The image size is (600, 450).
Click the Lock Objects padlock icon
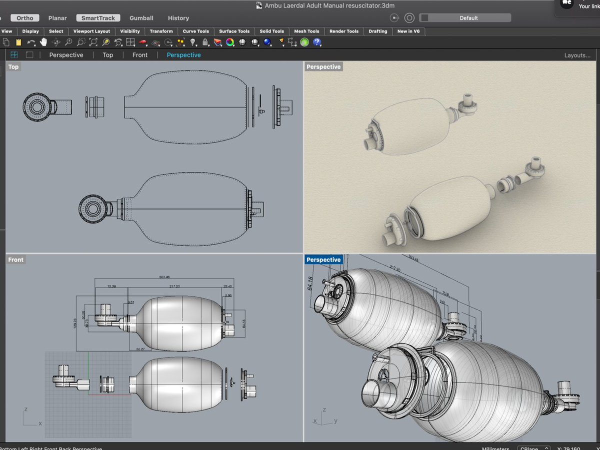pyautogui.click(x=205, y=42)
